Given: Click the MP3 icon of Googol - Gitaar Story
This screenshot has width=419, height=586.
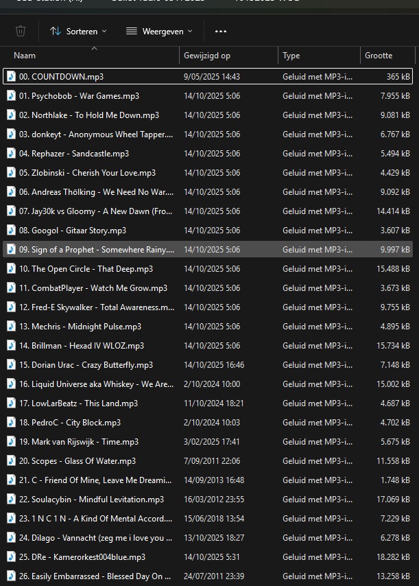Looking at the screenshot, I should (x=11, y=231).
